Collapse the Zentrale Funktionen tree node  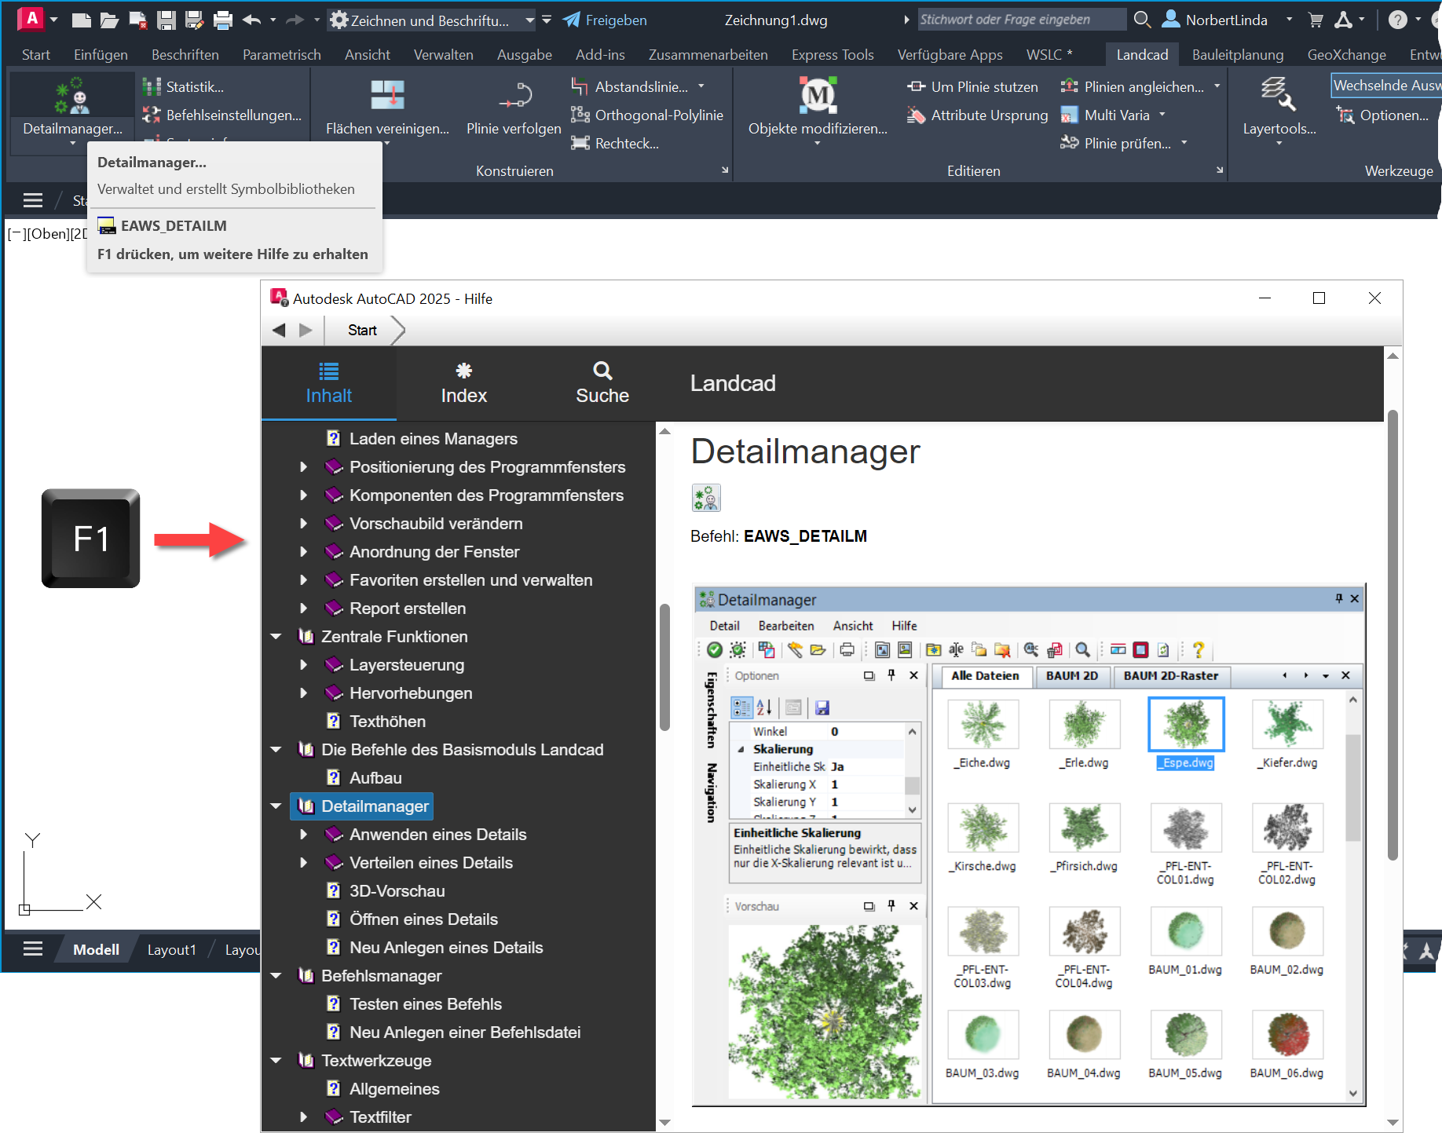(x=276, y=637)
